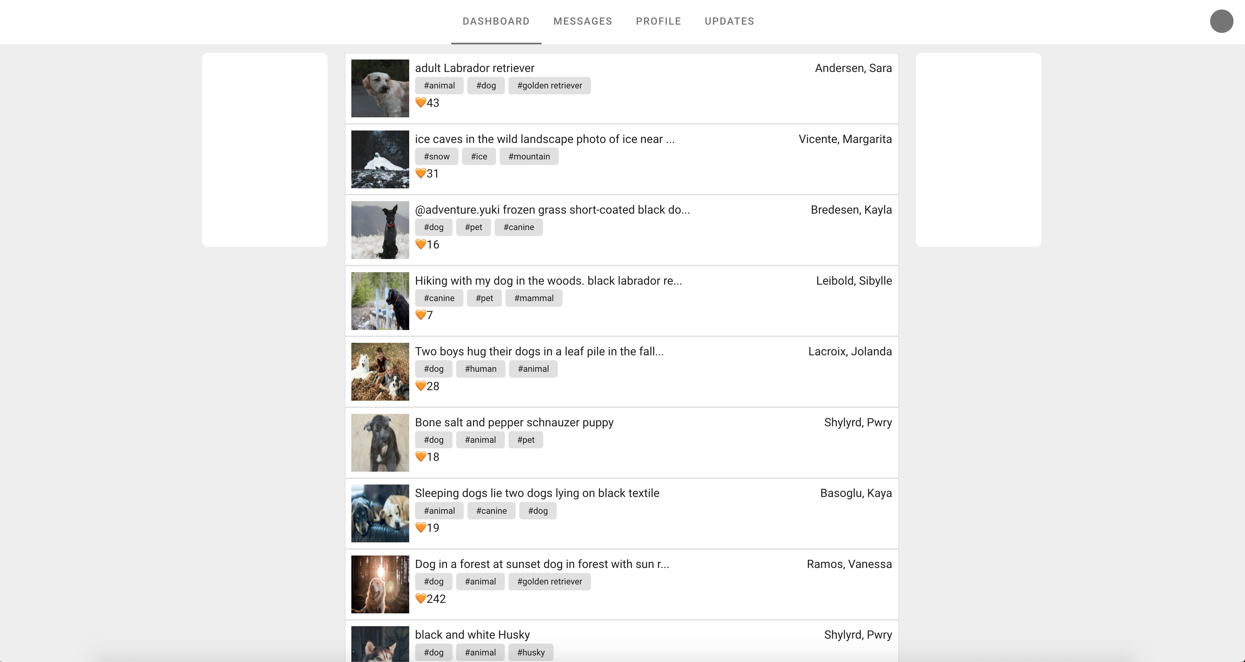The image size is (1245, 662).
Task: Go to the Updates tab
Action: tap(729, 21)
